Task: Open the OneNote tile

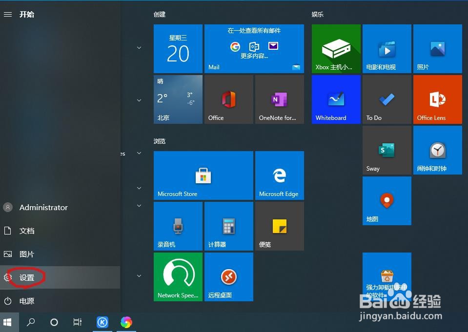Action: [x=279, y=99]
